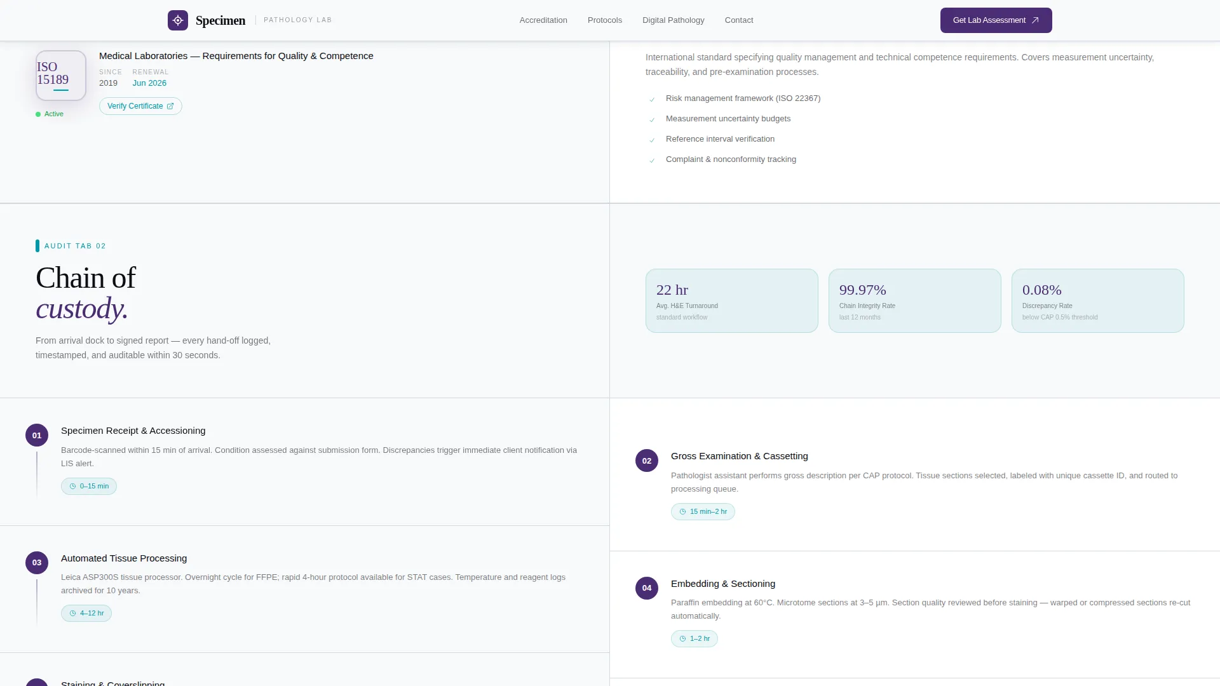Image resolution: width=1220 pixels, height=686 pixels.
Task: Click the clock icon in 0–15 min badge
Action: click(72, 487)
